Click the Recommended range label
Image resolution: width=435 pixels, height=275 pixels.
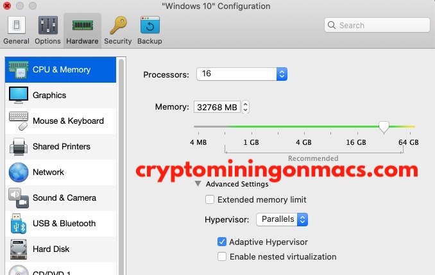[313, 158]
